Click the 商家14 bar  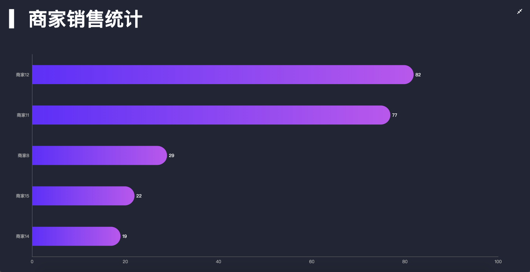point(76,236)
